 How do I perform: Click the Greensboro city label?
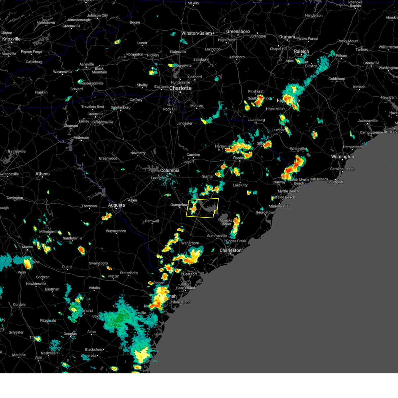[238, 32]
